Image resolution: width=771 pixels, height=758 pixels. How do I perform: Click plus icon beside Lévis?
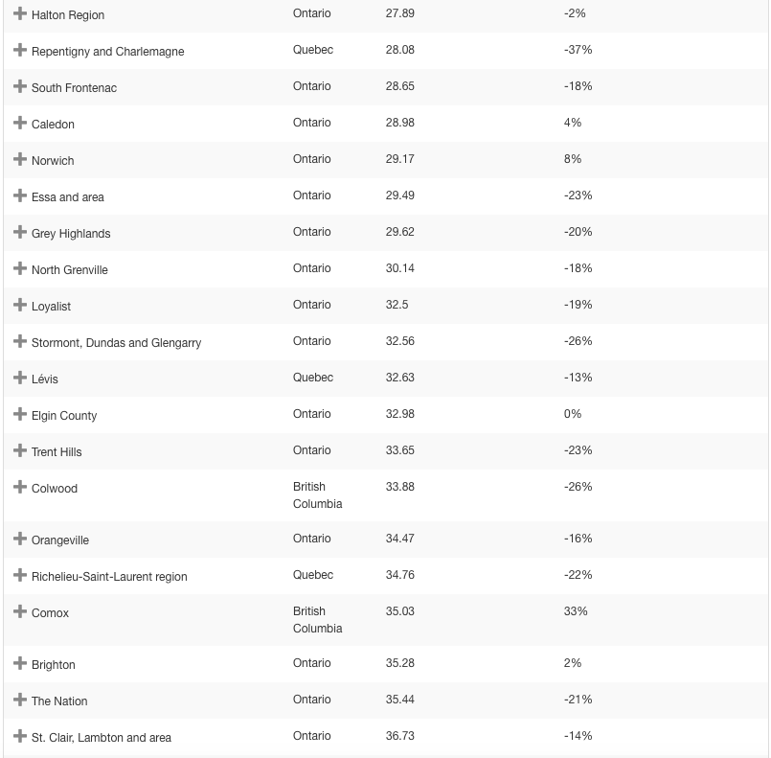(x=20, y=378)
